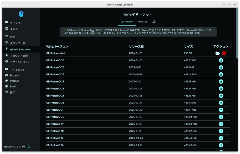Download GE-Proton10-22
The height and width of the screenshot is (154, 240).
221,103
